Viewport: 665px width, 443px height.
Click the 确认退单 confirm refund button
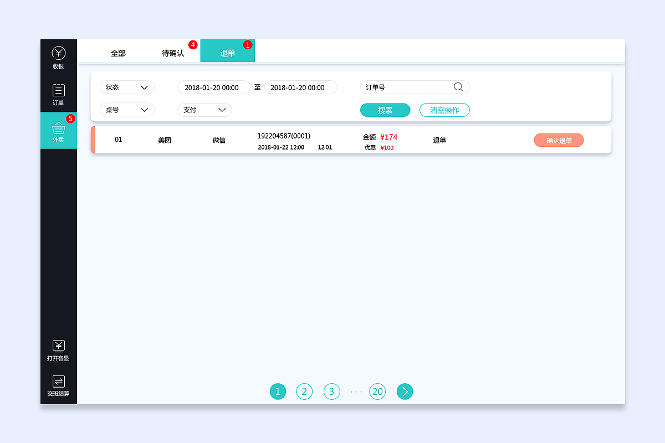[x=559, y=140]
